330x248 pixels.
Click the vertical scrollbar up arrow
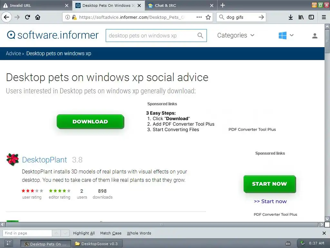click(327, 26)
